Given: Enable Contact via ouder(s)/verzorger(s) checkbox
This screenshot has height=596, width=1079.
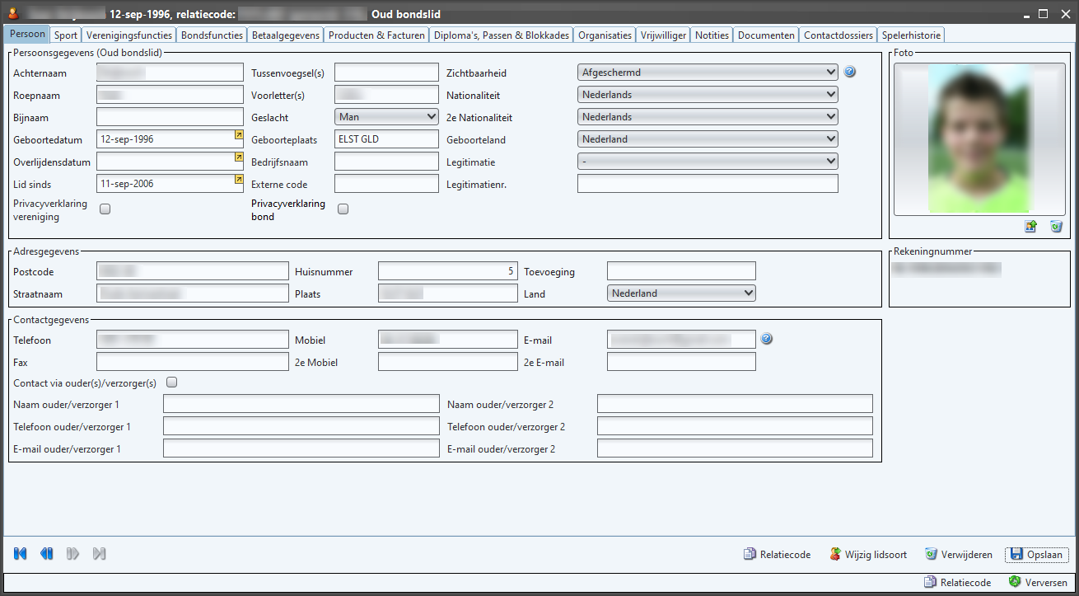Looking at the screenshot, I should 172,382.
